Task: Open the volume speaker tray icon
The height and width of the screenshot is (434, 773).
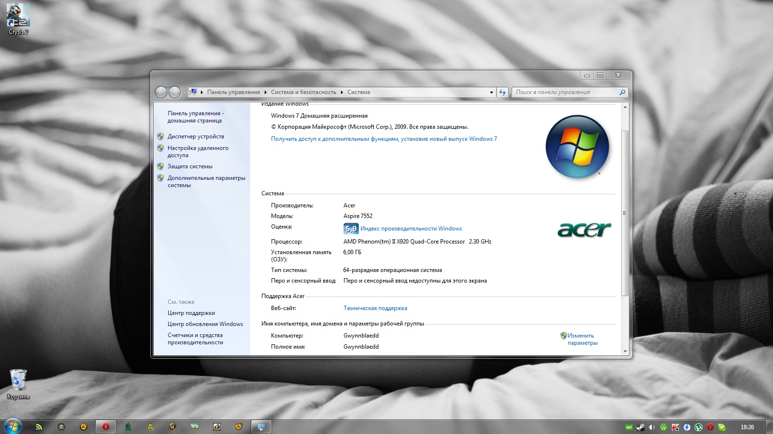Action: pyautogui.click(x=652, y=427)
